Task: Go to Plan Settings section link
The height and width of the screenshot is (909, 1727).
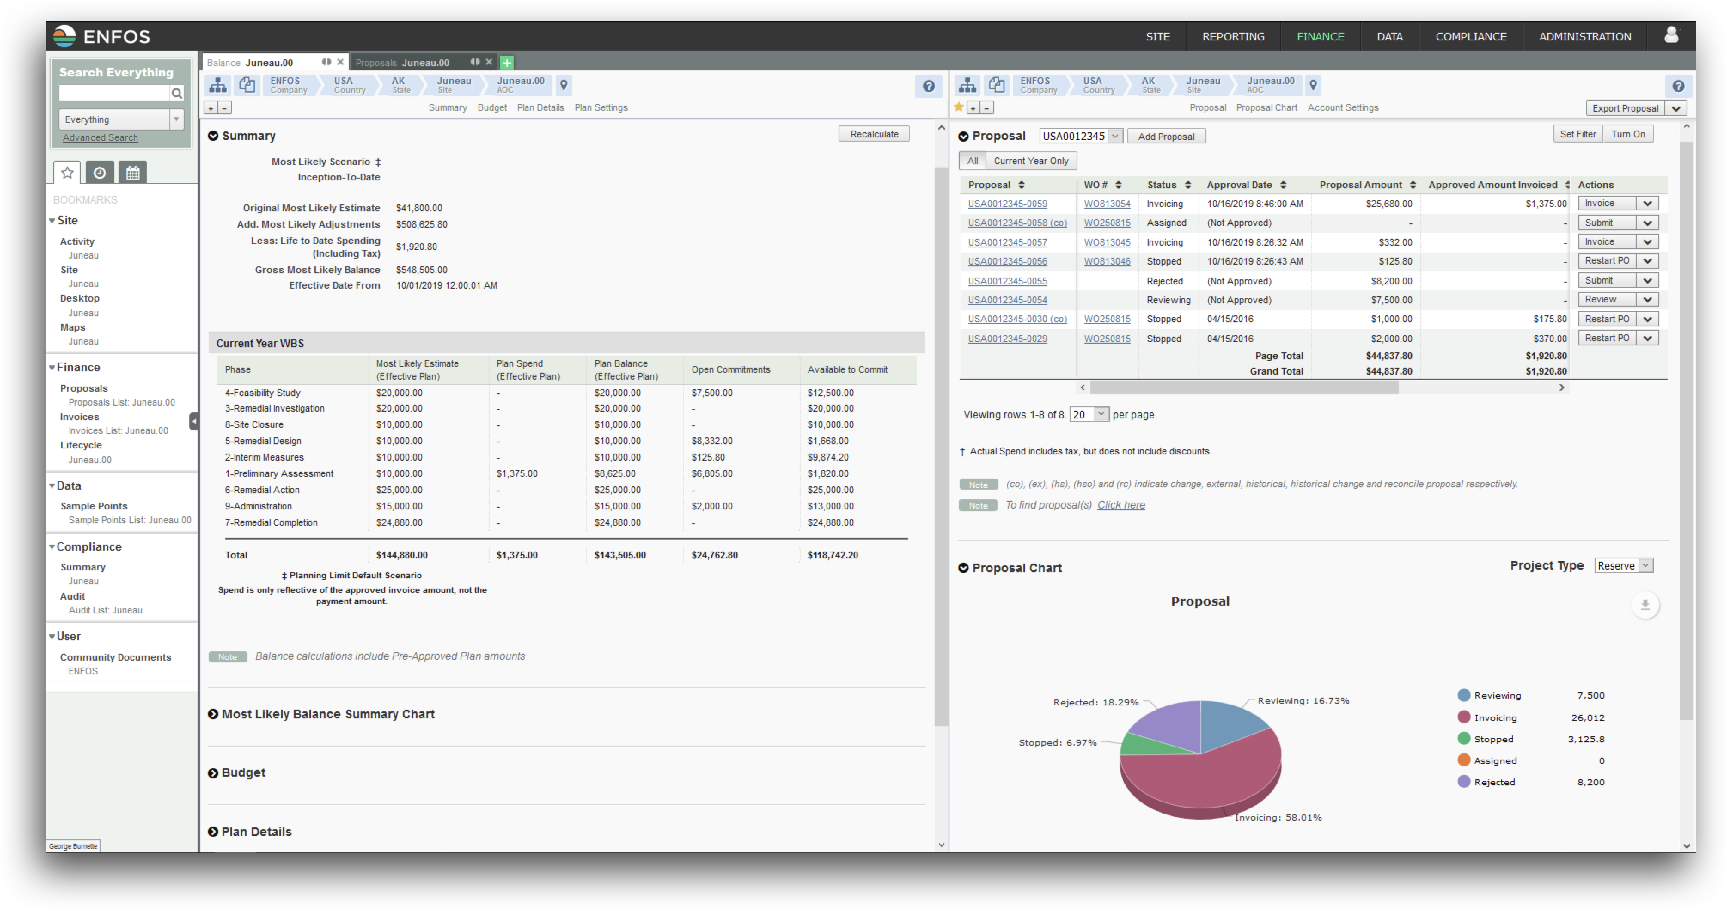Action: 601,108
